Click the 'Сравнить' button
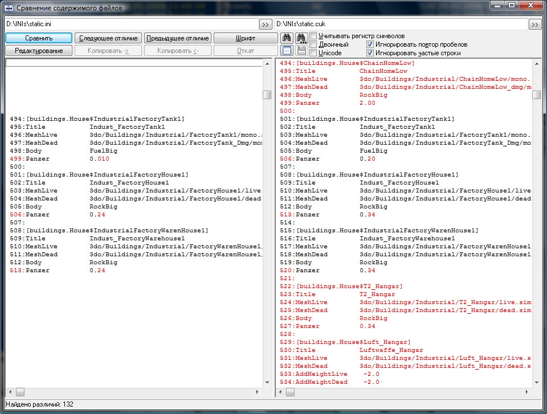547x414 pixels. [39, 38]
